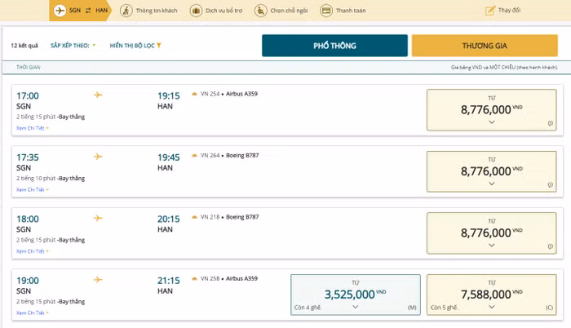
Task: Click the filter funnel icon beside Hiển thị bộ lọc
Action: (x=159, y=46)
